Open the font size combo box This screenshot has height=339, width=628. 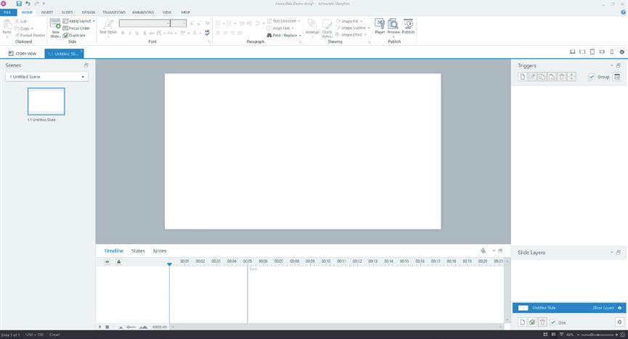(x=178, y=23)
